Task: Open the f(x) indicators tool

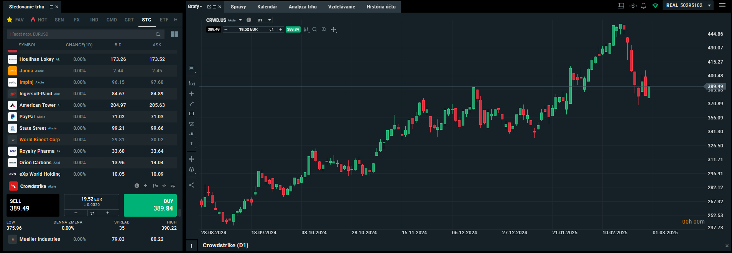Action: (192, 83)
